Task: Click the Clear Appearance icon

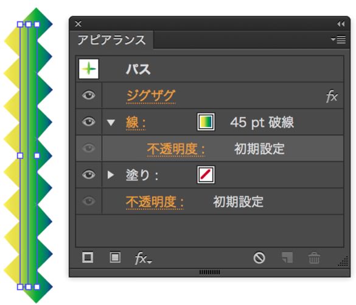Action: (259, 258)
